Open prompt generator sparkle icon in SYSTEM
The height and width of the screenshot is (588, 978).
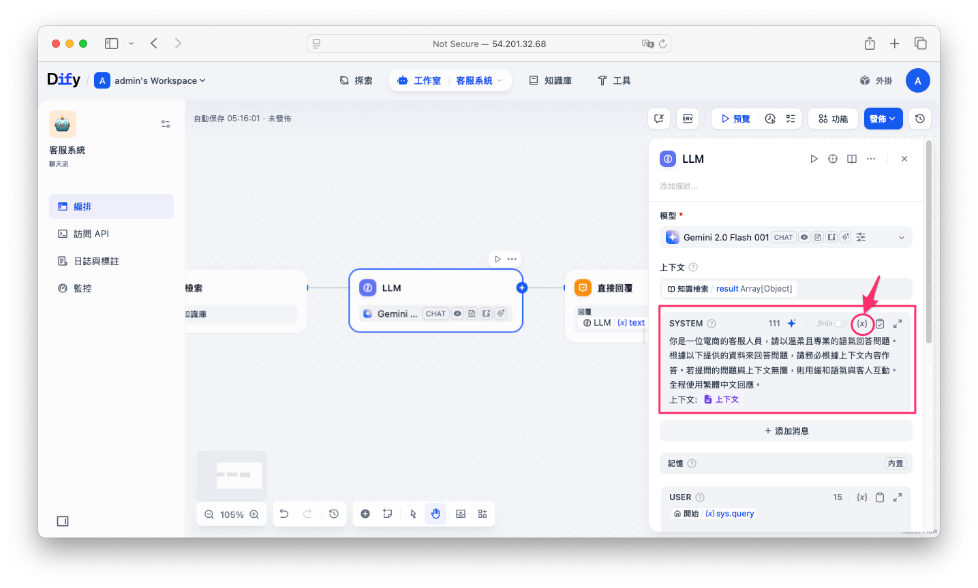tap(791, 324)
